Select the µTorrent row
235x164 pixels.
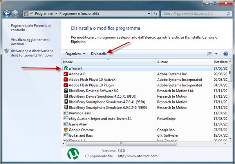coord(145,68)
